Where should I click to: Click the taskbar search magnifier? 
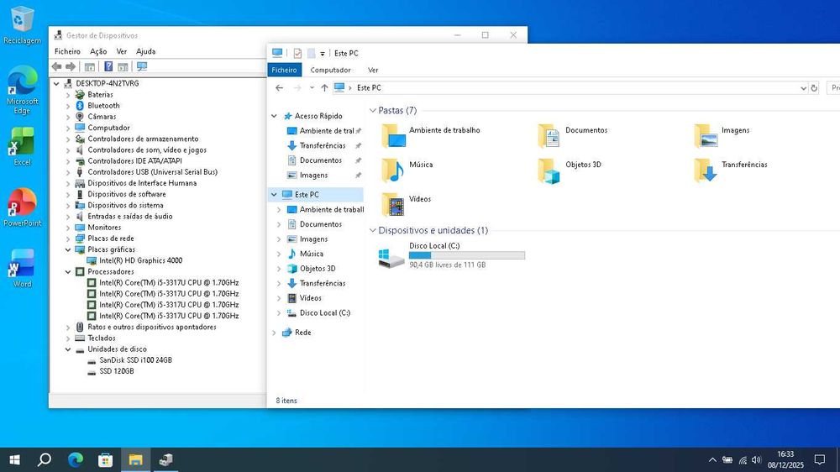click(45, 459)
